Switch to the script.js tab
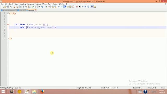The height and width of the screenshot is (94, 167). coord(21,10)
